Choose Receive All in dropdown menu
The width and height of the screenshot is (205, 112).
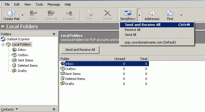pos(157,30)
